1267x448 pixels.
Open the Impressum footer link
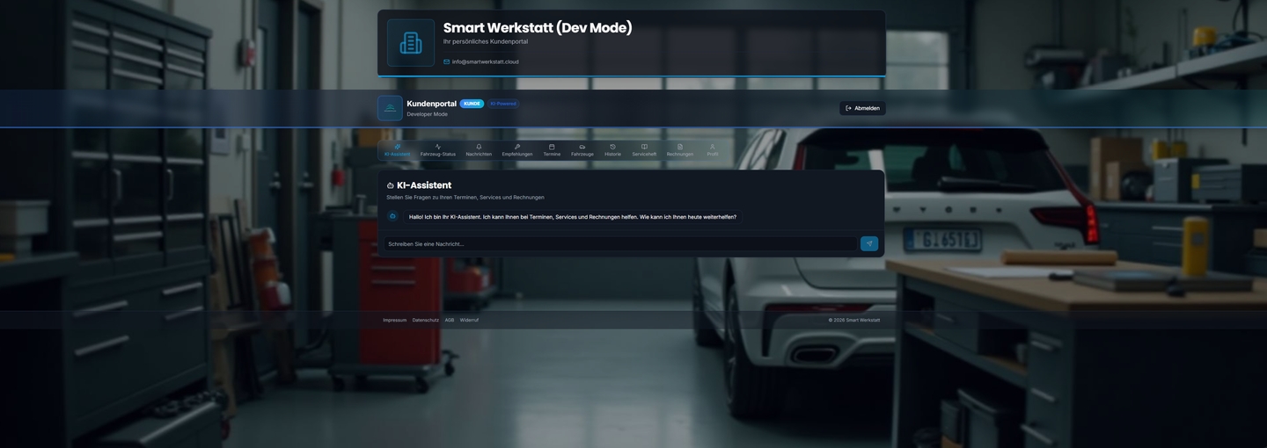(x=395, y=320)
